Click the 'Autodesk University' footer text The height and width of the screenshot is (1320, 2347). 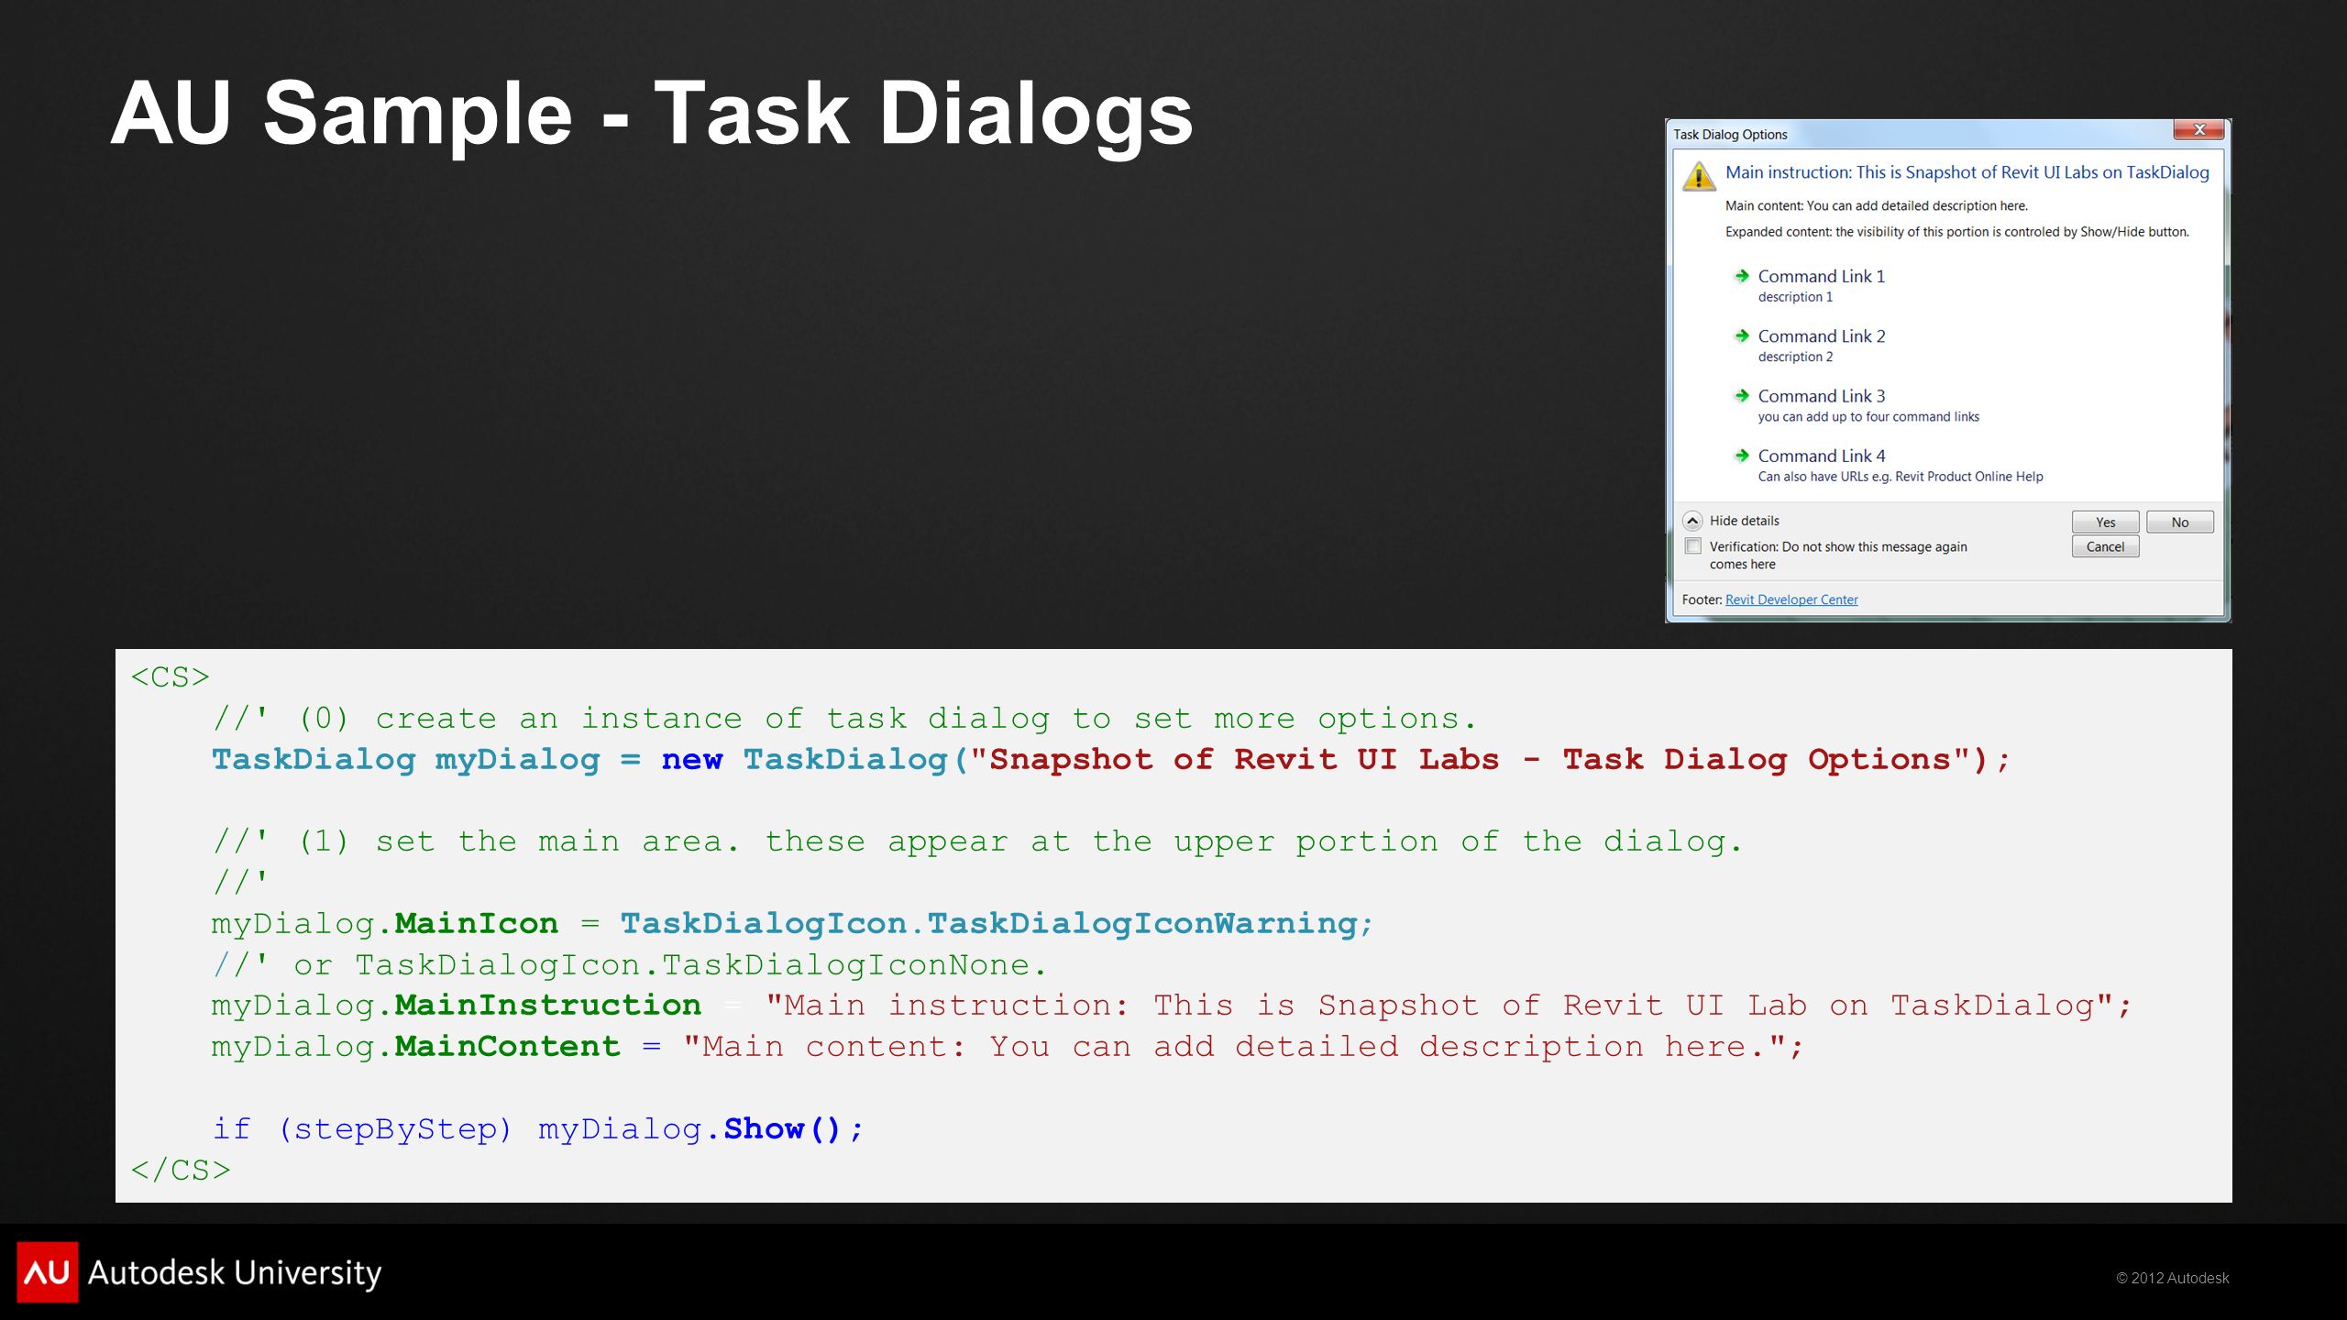pyautogui.click(x=235, y=1273)
